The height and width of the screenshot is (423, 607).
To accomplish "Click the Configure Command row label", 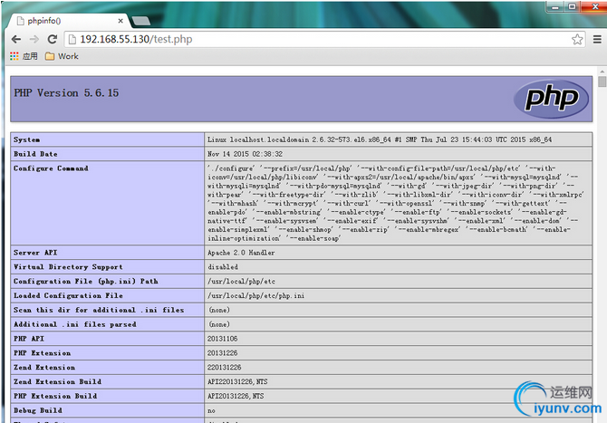I will 51,168.
